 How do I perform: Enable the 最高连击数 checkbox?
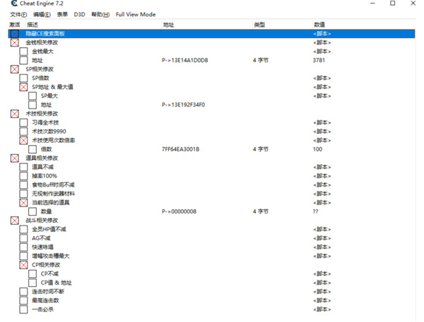coord(23,300)
